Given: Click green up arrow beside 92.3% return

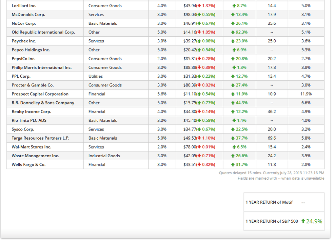Looking at the screenshot, I should pyautogui.click(x=233, y=32).
